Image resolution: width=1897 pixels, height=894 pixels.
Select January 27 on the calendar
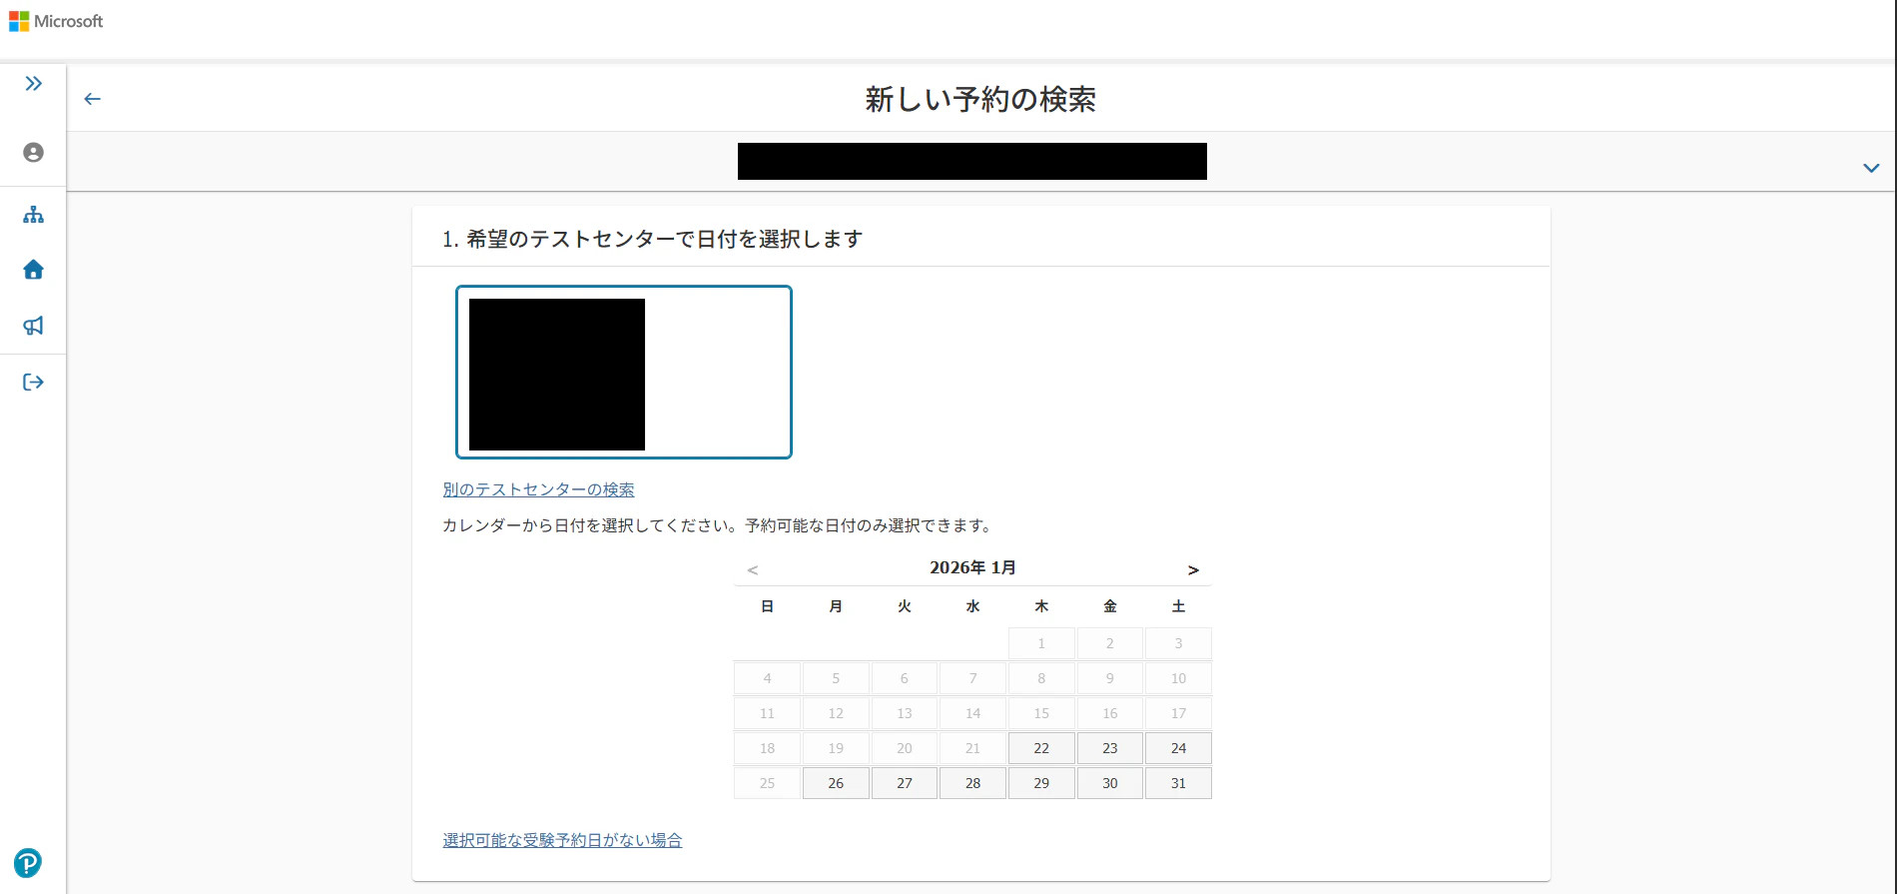click(905, 783)
